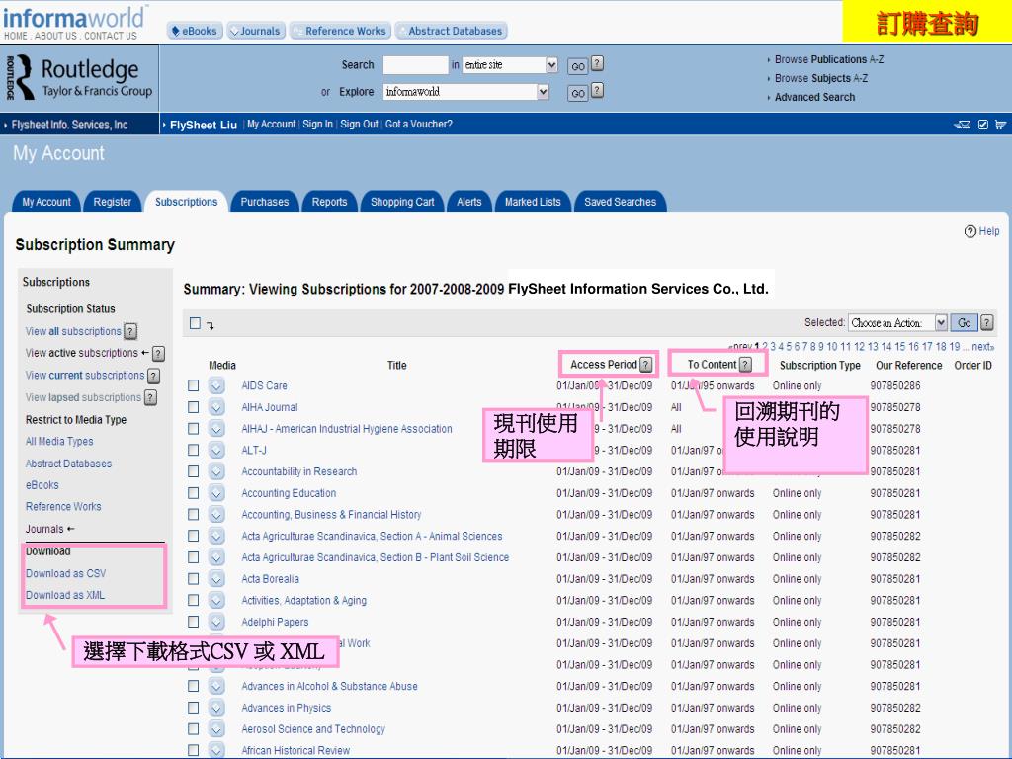Image resolution: width=1012 pixels, height=759 pixels.
Task: Toggle the select-all checkbox above the table
Action: coord(195,323)
